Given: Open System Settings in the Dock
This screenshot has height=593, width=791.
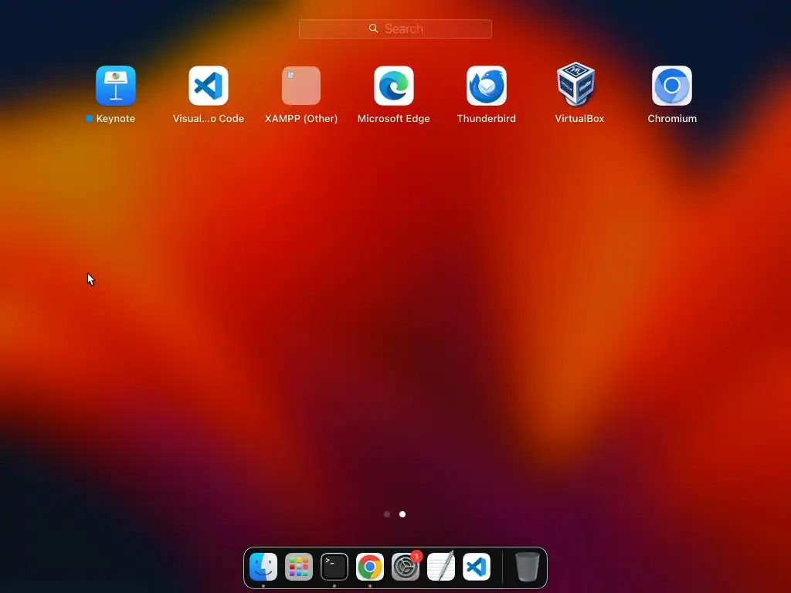Looking at the screenshot, I should click(x=406, y=567).
